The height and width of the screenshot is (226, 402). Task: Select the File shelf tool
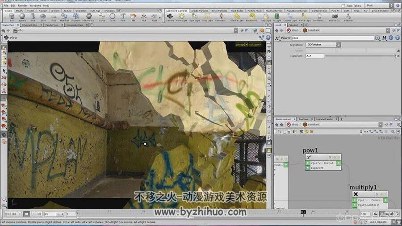[x=133, y=17]
